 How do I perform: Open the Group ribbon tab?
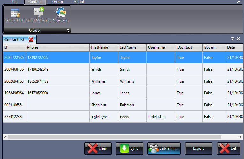coord(58,2)
